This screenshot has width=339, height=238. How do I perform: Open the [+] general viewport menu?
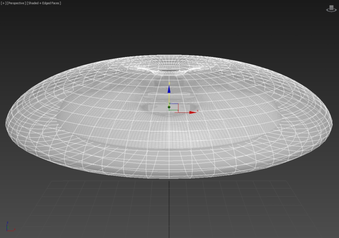pos(4,3)
